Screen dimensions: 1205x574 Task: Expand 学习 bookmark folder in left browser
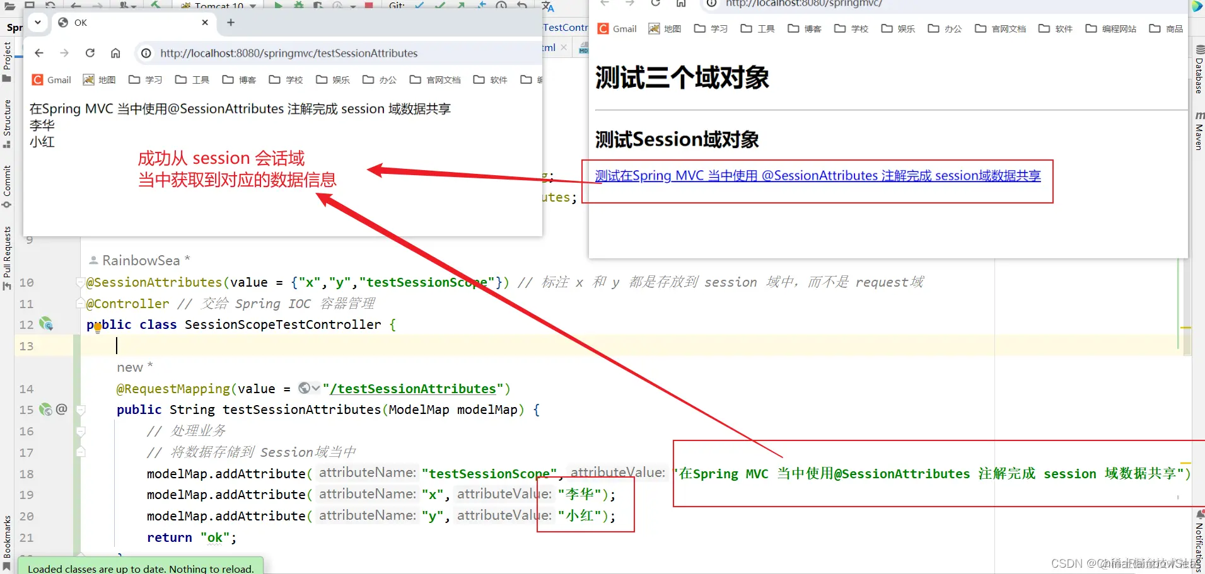pyautogui.click(x=146, y=80)
